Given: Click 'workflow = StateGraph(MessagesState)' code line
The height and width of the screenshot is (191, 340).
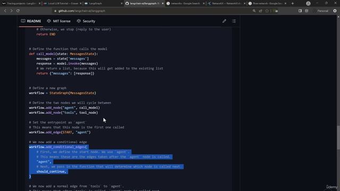Looking at the screenshot, I should pyautogui.click(x=63, y=93).
